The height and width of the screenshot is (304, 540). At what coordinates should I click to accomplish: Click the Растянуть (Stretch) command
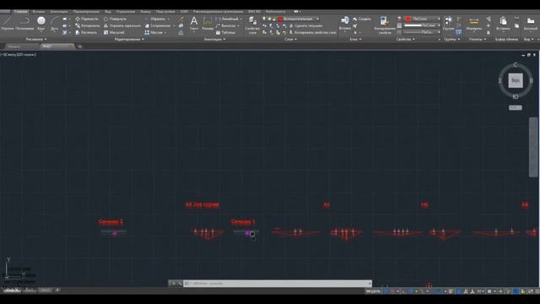[x=86, y=32]
